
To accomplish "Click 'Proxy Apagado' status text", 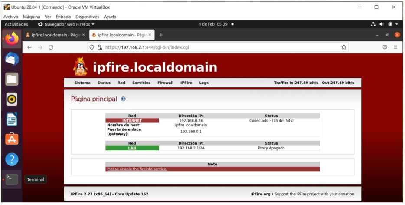I will tap(271, 148).
